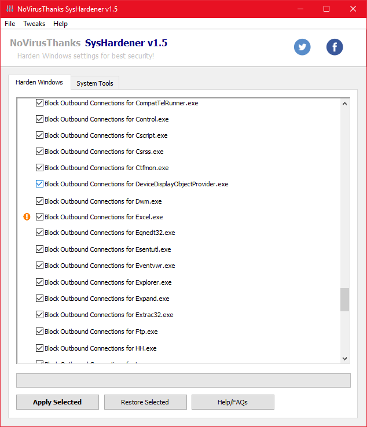Screen dimensions: 367x427
Task: Toggle the DeviceDisplayObjectProvider.exe checkbox
Action: pyautogui.click(x=39, y=184)
